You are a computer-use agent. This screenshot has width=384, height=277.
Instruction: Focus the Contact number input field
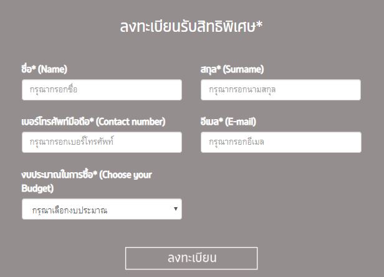pyautogui.click(x=102, y=142)
